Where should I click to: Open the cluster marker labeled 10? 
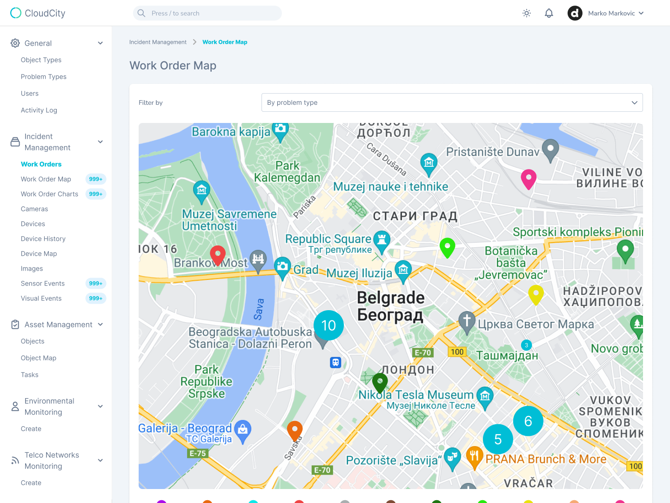(328, 325)
